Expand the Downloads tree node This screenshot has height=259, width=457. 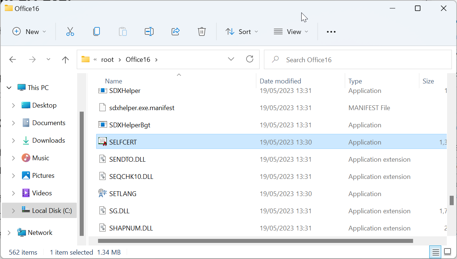pyautogui.click(x=14, y=140)
